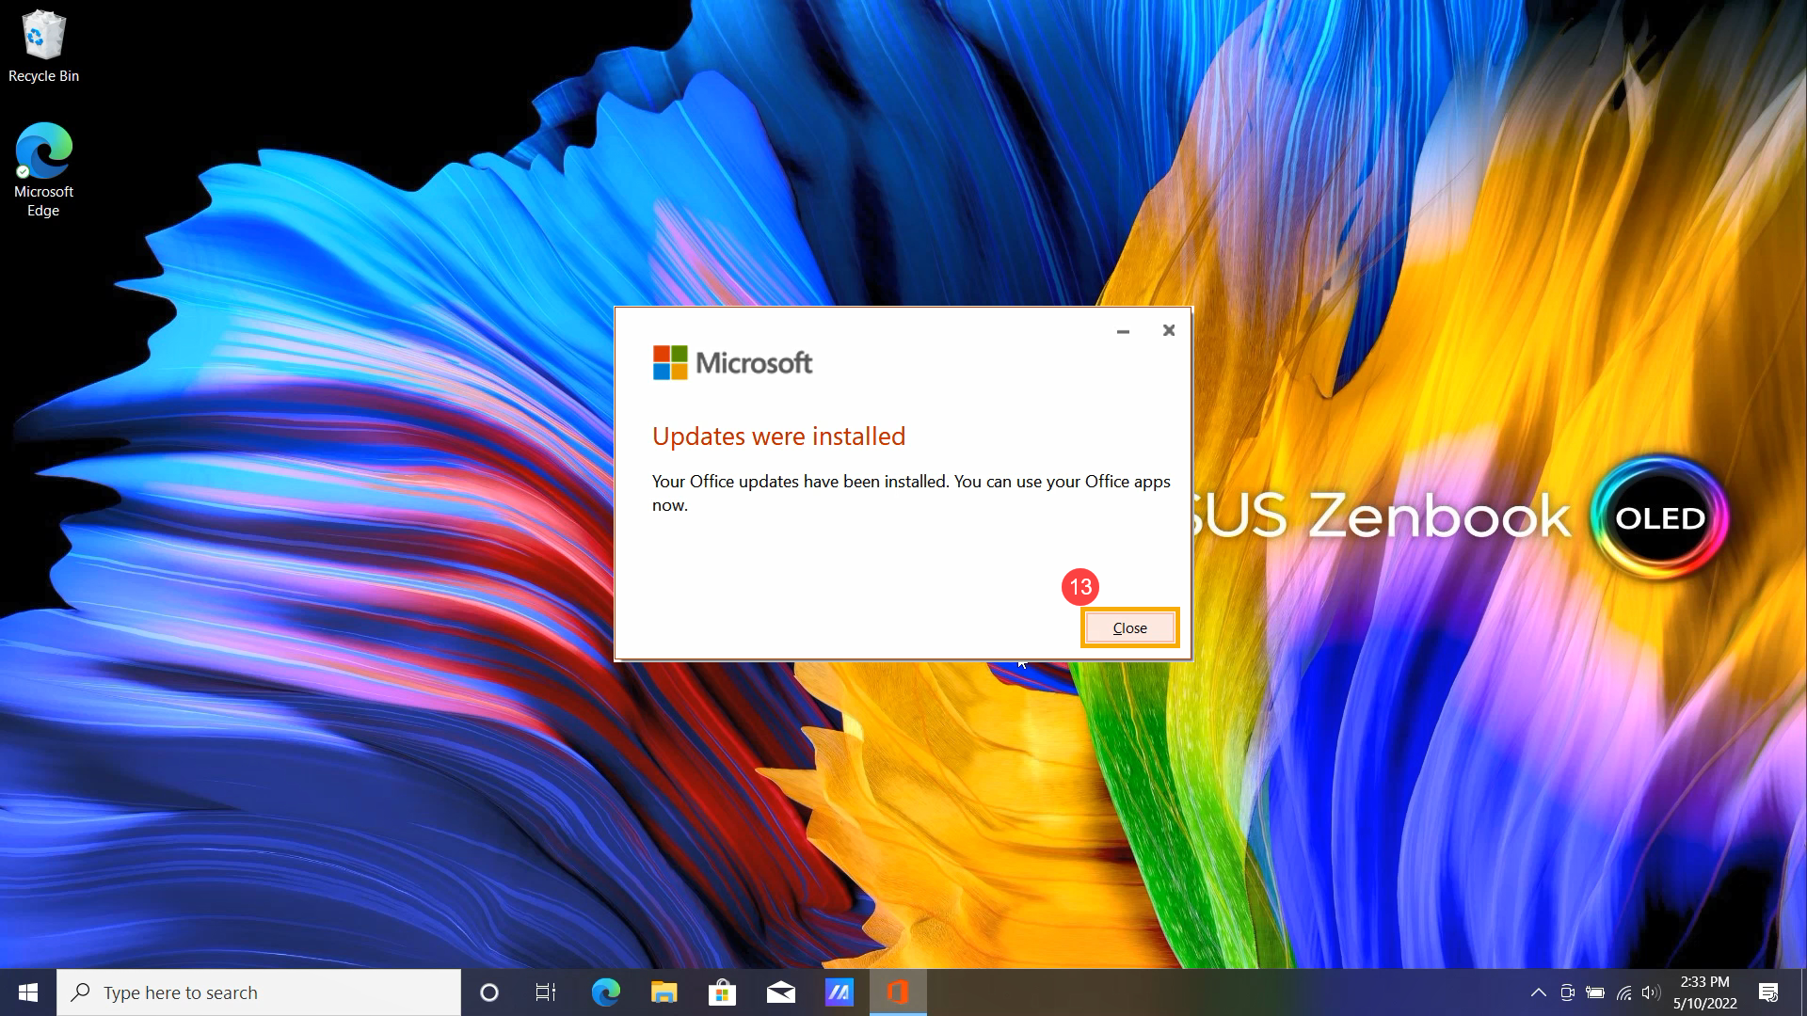This screenshot has width=1807, height=1016.
Task: Open the Action Center notifications icon
Action: 1768,992
